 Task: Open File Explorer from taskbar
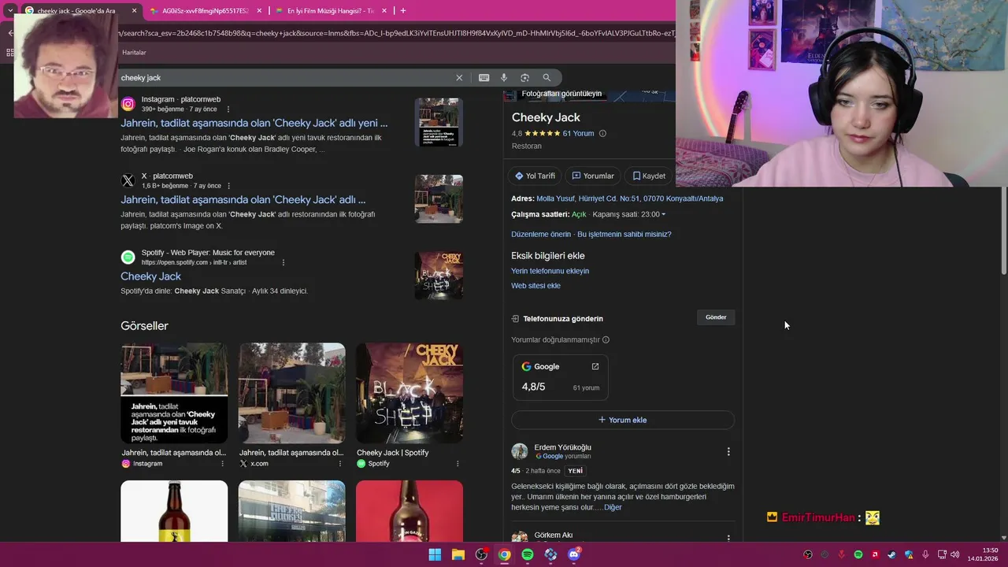tap(458, 554)
